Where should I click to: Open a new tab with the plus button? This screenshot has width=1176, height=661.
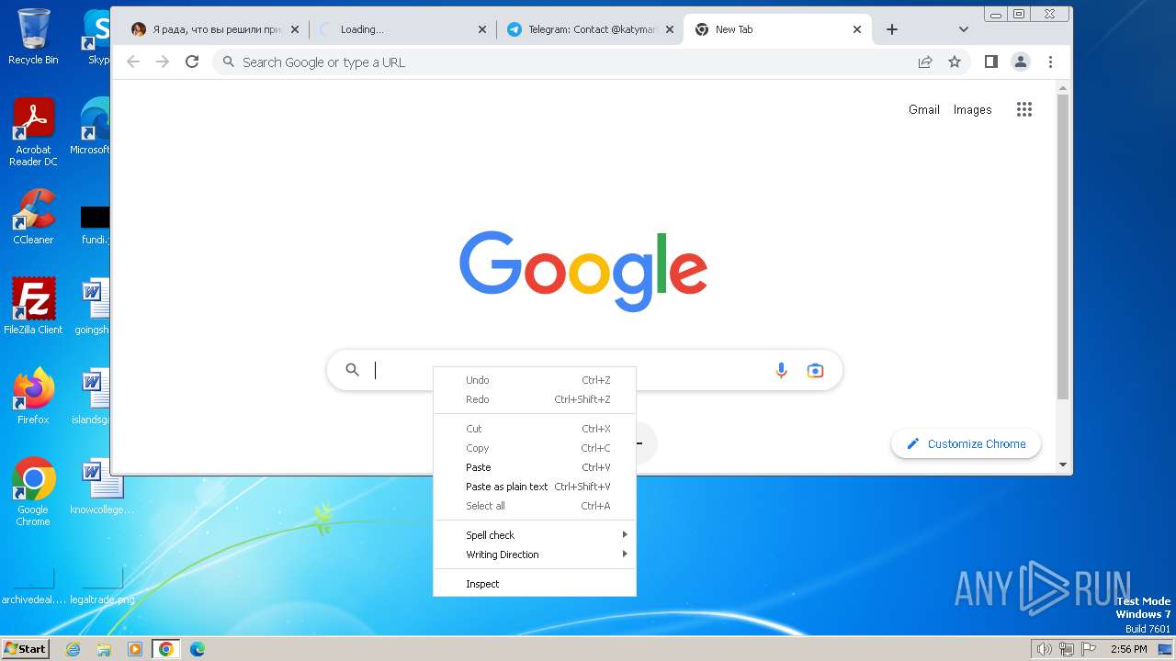pyautogui.click(x=891, y=29)
